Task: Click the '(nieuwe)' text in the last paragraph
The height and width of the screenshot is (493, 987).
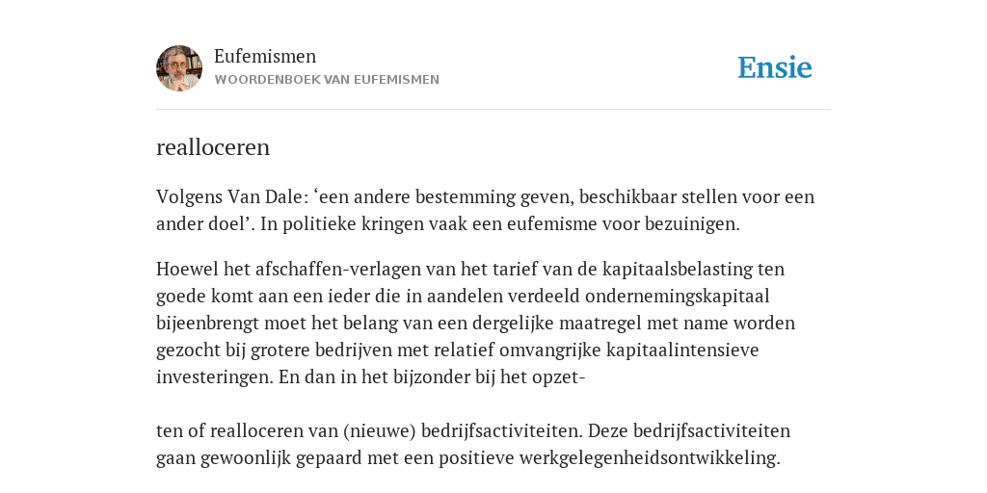Action: 380,431
